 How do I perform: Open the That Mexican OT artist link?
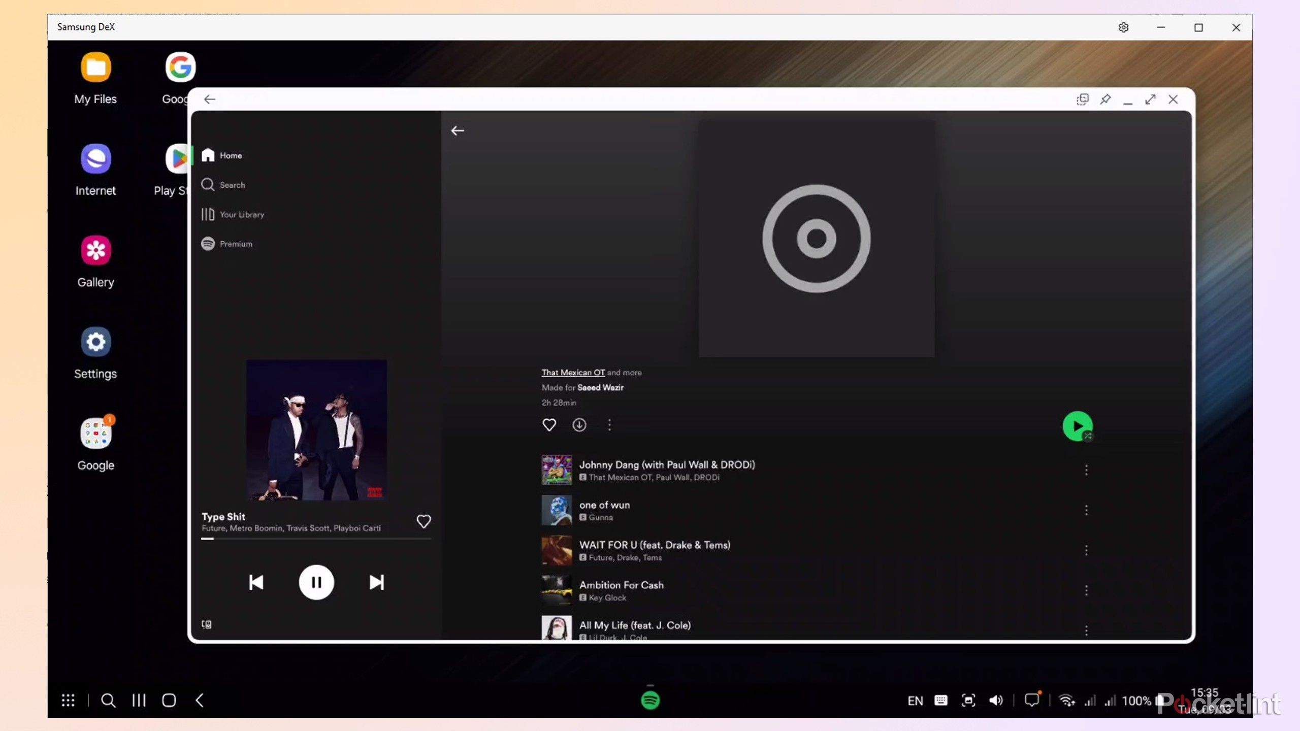click(x=573, y=372)
